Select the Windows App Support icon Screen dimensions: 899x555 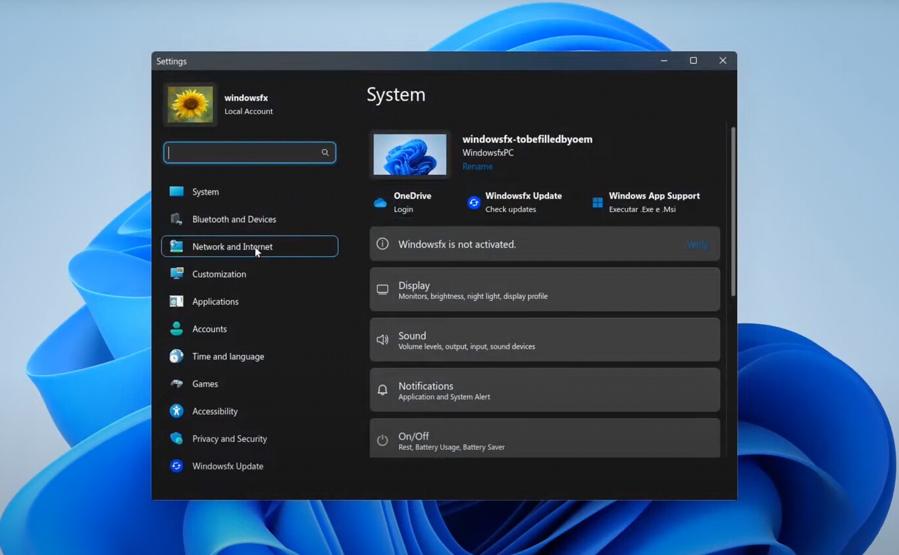[596, 202]
